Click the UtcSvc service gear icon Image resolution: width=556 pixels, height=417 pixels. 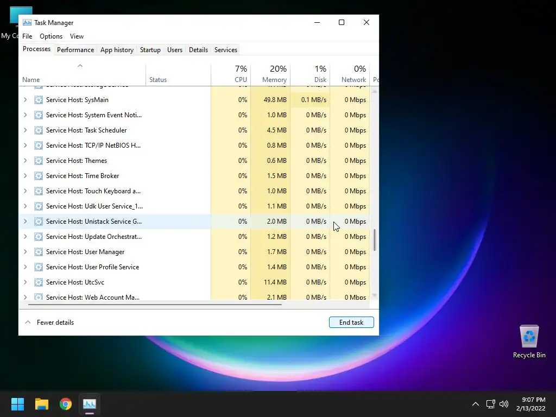(x=39, y=282)
